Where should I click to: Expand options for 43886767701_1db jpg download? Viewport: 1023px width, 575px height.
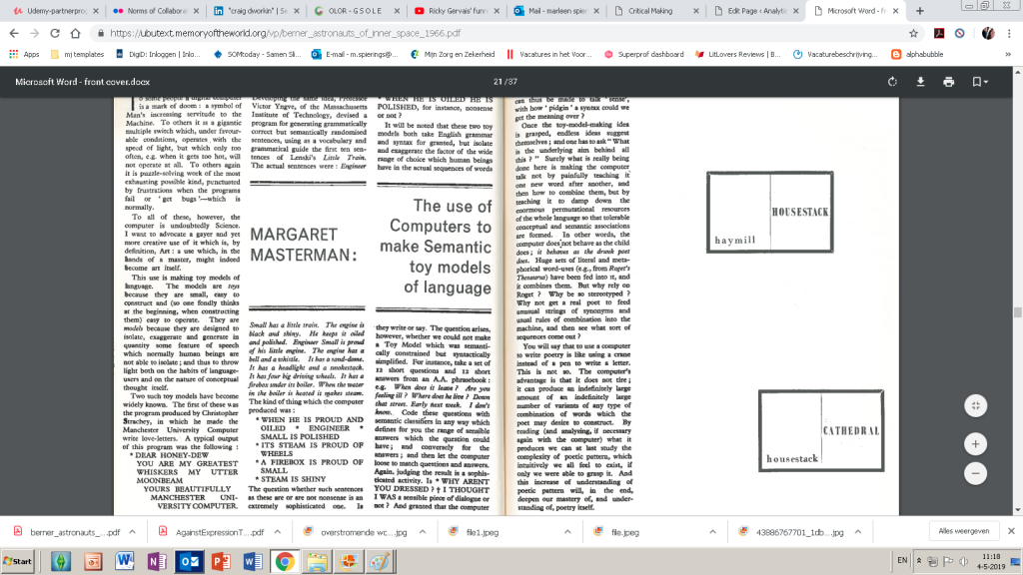click(858, 532)
